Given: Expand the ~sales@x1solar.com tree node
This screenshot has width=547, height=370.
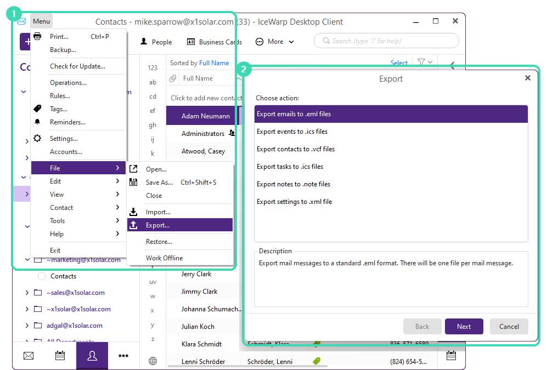Looking at the screenshot, I should click(27, 293).
